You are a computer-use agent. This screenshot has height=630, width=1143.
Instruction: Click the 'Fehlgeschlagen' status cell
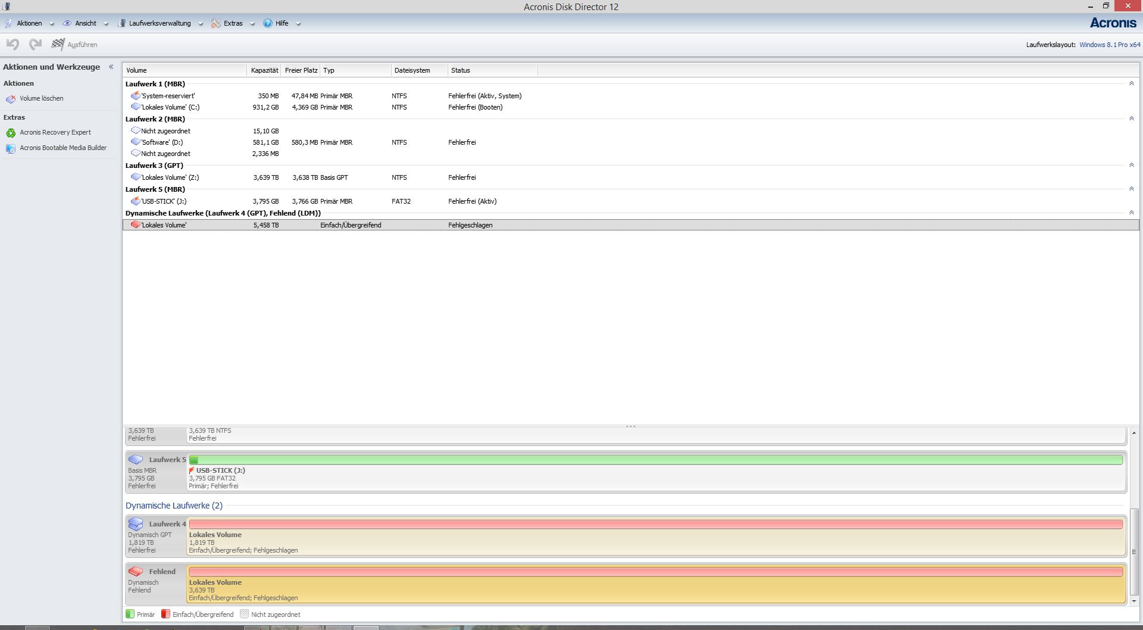pyautogui.click(x=470, y=225)
